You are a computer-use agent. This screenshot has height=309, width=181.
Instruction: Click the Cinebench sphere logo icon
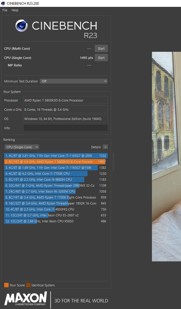coord(21,26)
